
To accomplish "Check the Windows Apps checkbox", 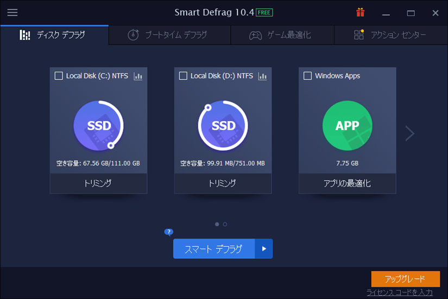I will click(307, 76).
